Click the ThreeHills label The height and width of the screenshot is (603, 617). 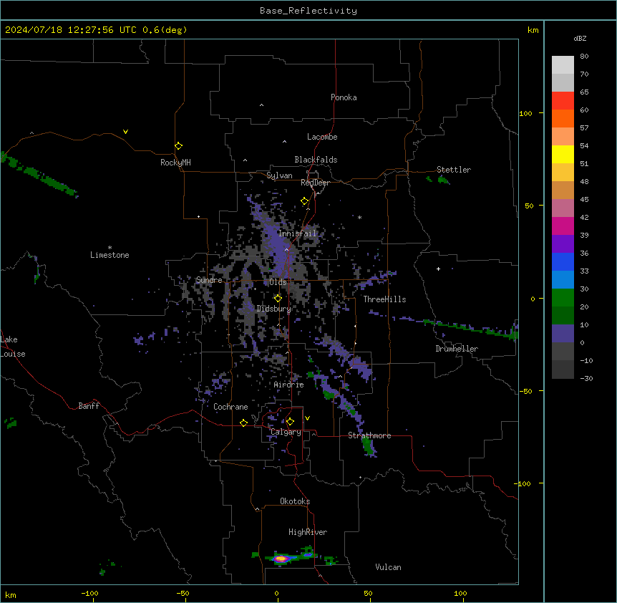click(x=384, y=299)
